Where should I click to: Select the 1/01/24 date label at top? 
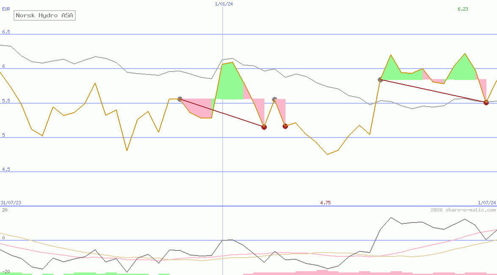pos(224,4)
